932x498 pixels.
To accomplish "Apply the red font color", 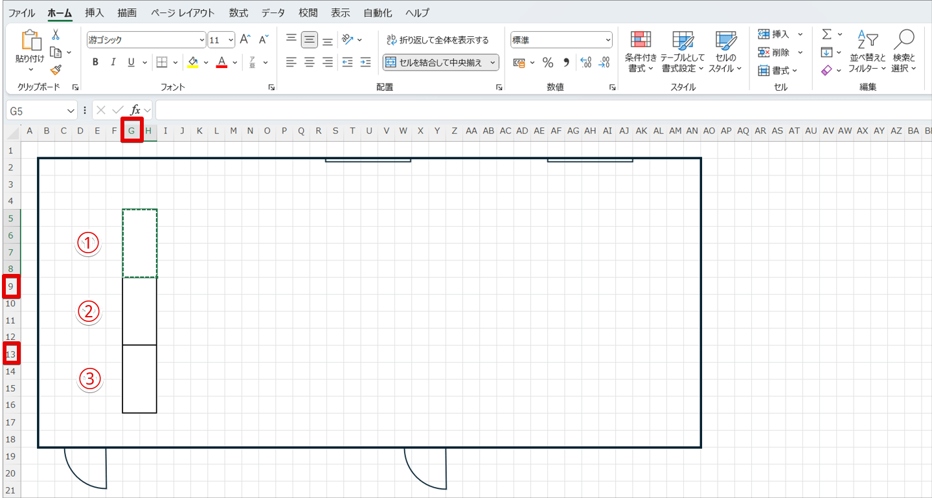I will coord(222,62).
